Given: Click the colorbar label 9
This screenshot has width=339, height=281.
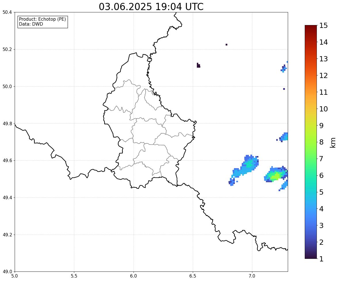Looking at the screenshot, I should 321,126.
